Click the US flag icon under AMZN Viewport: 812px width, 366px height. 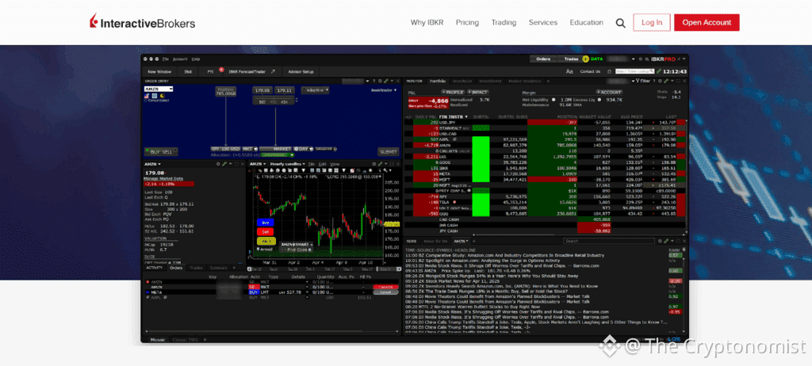pos(147,96)
